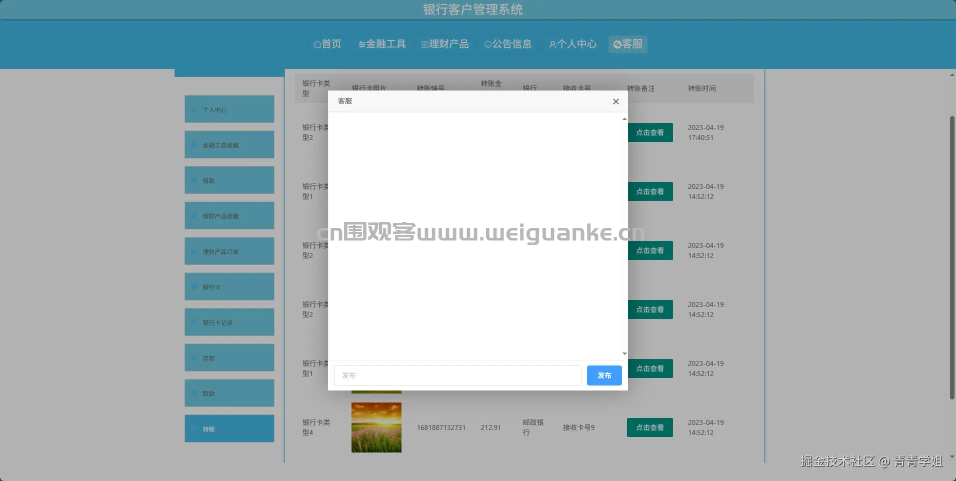The width and height of the screenshot is (956, 481).
Task: Click the snowflake icon on the 转账 sidebar button
Action: tap(194, 428)
